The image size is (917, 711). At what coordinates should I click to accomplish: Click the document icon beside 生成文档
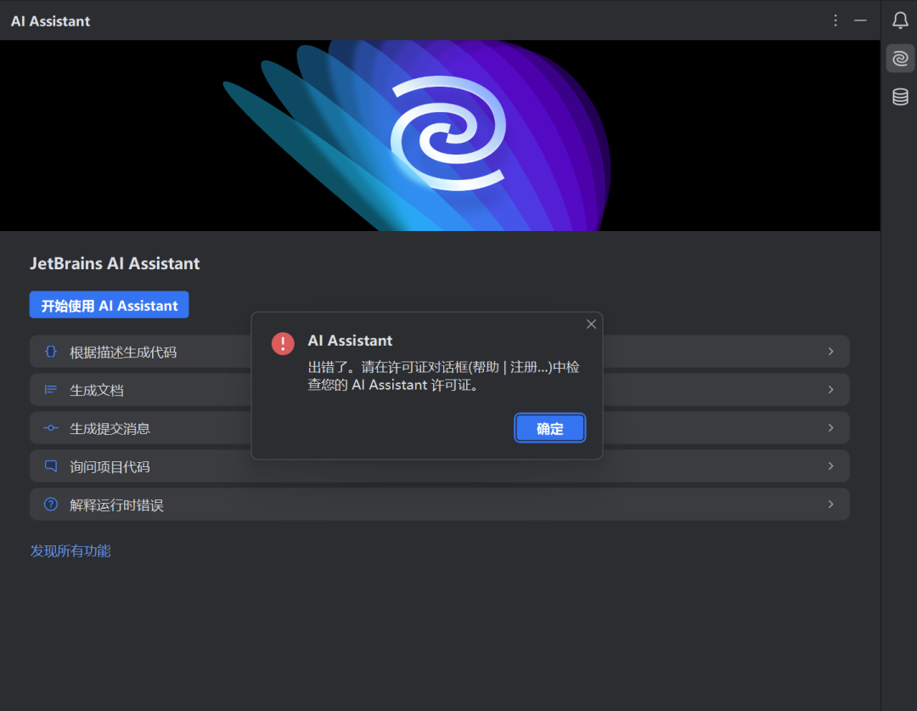click(x=51, y=390)
